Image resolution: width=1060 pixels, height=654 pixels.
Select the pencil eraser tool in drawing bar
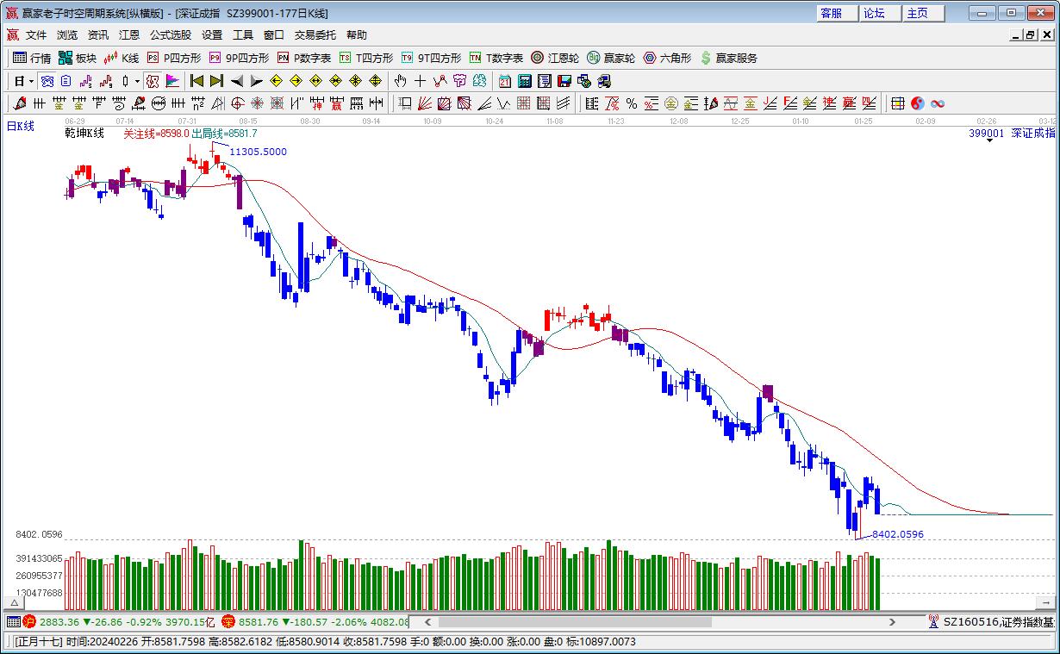point(19,103)
